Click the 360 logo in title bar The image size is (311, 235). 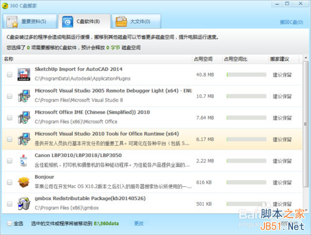click(x=5, y=6)
